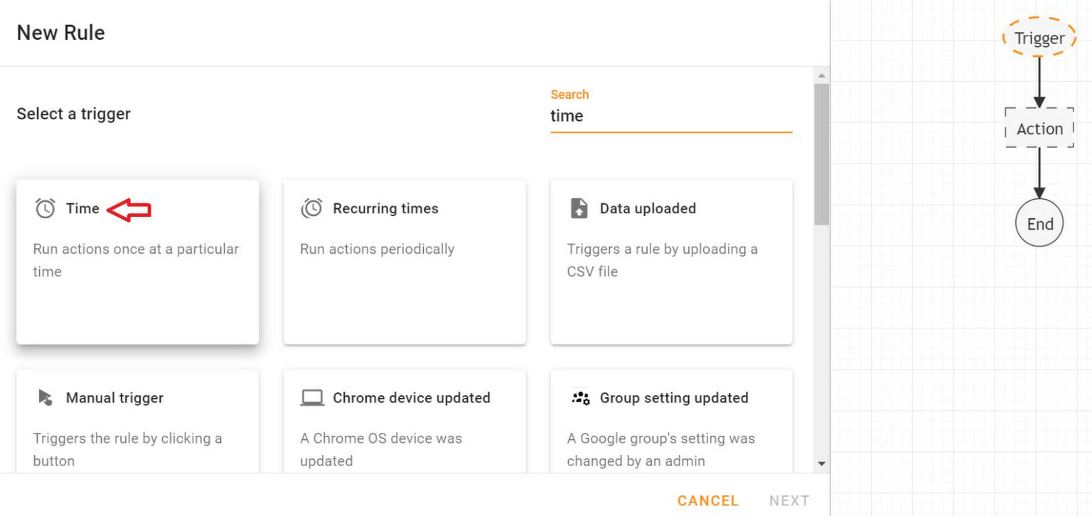
Task: Click the laptop icon on Chrome device updated
Action: click(311, 397)
